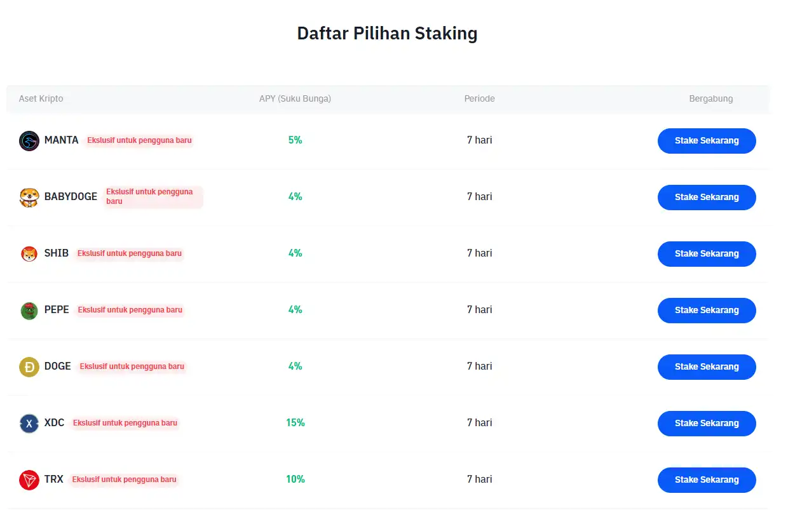
Task: Click the Bergabung column header
Action: coord(711,98)
